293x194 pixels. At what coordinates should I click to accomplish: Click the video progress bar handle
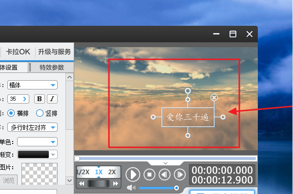tap(77, 159)
